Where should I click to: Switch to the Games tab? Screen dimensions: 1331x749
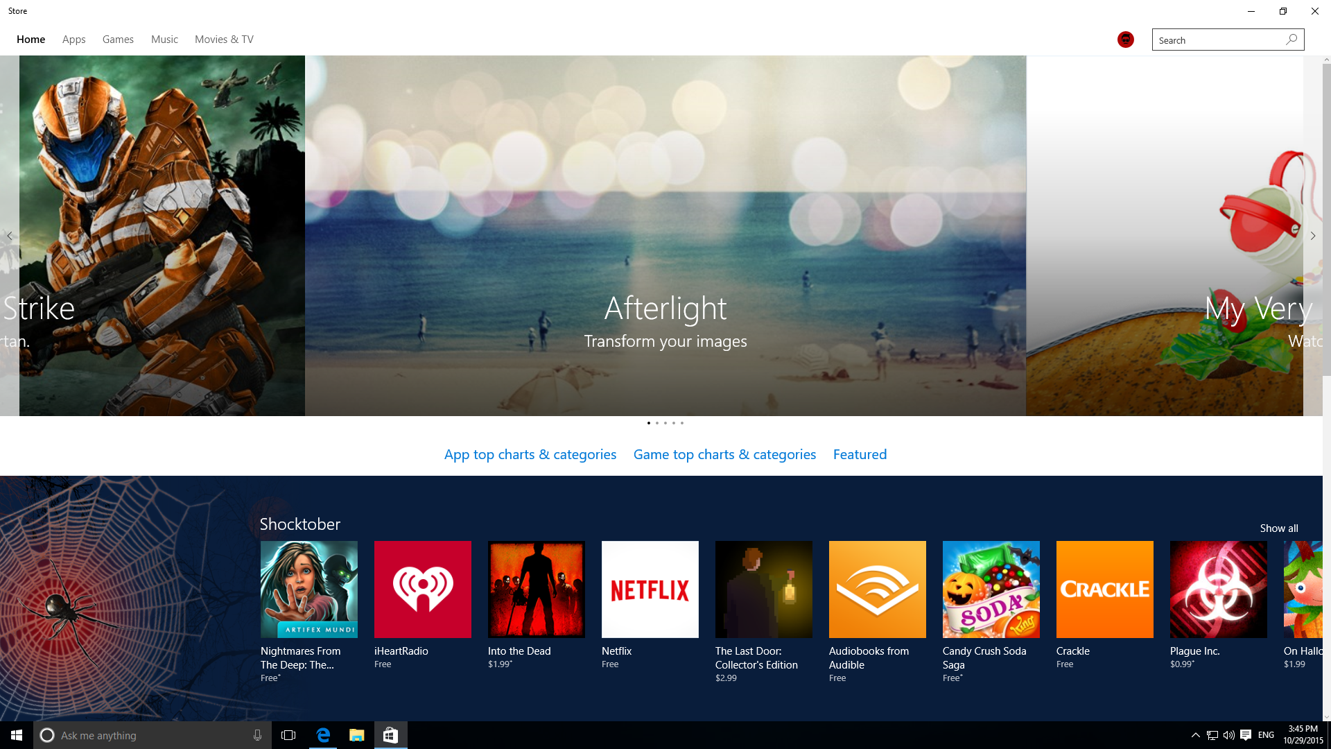click(x=118, y=40)
